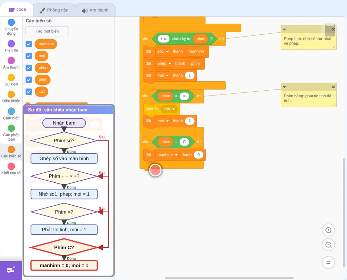
Task: Open the Âm thanh tab
Action: pos(95,10)
